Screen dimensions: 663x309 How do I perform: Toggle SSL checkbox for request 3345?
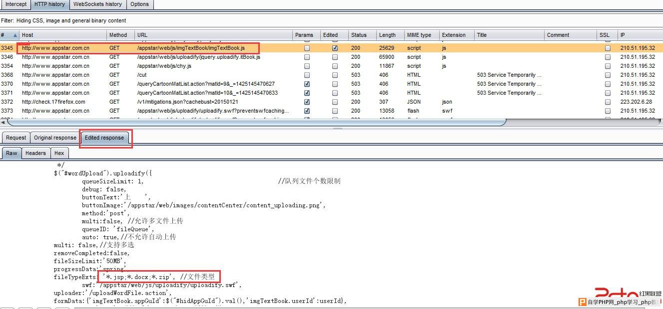[608, 48]
